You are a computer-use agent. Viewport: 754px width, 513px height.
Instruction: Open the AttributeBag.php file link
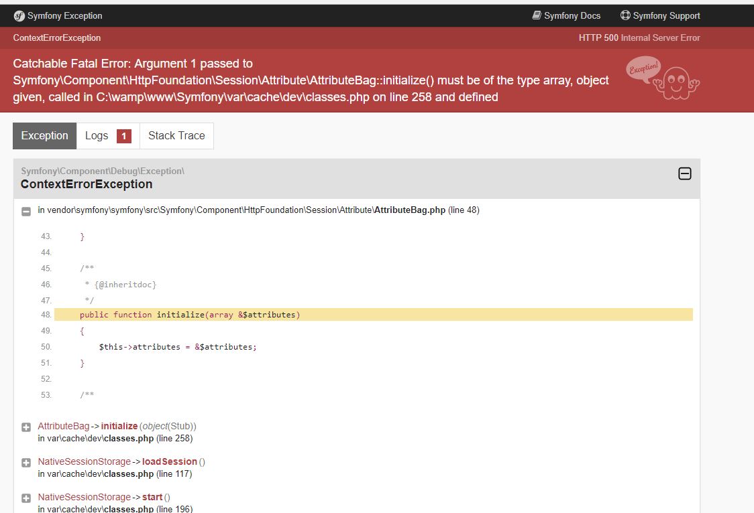point(411,210)
